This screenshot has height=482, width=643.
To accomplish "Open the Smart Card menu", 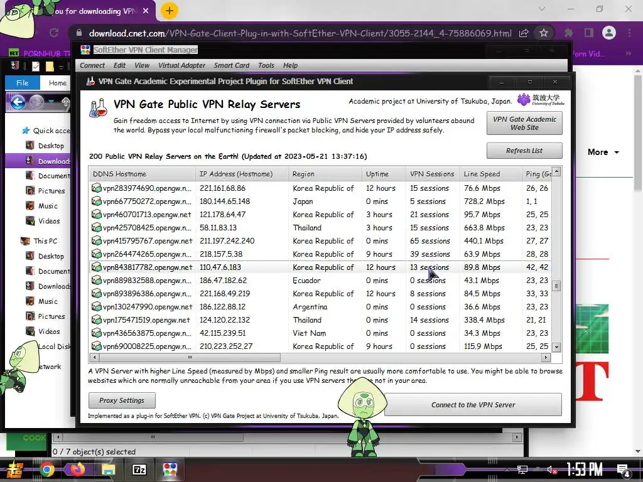I will coord(231,65).
